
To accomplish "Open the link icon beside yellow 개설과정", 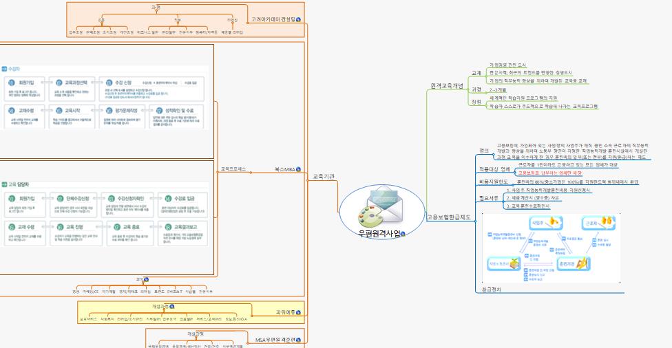I will pyautogui.click(x=171, y=306).
